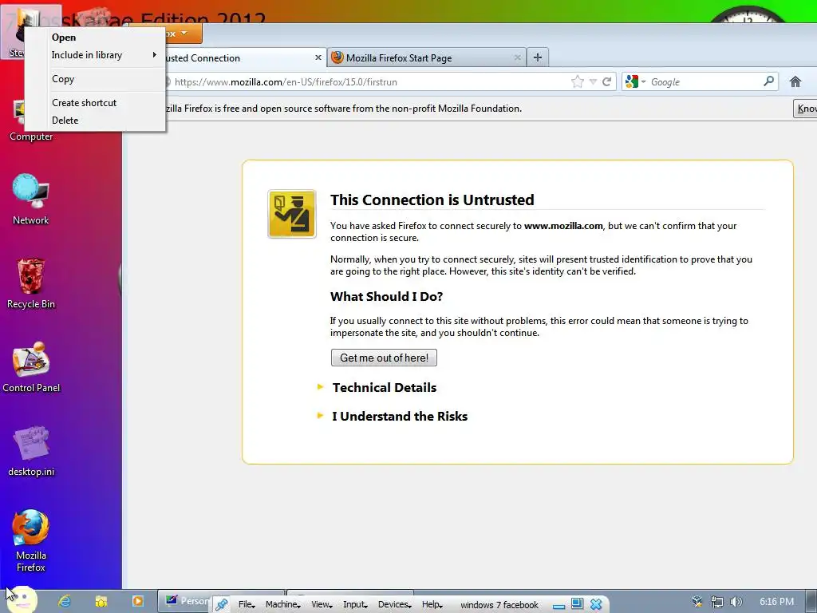Open the Network desktop icon

(x=31, y=199)
